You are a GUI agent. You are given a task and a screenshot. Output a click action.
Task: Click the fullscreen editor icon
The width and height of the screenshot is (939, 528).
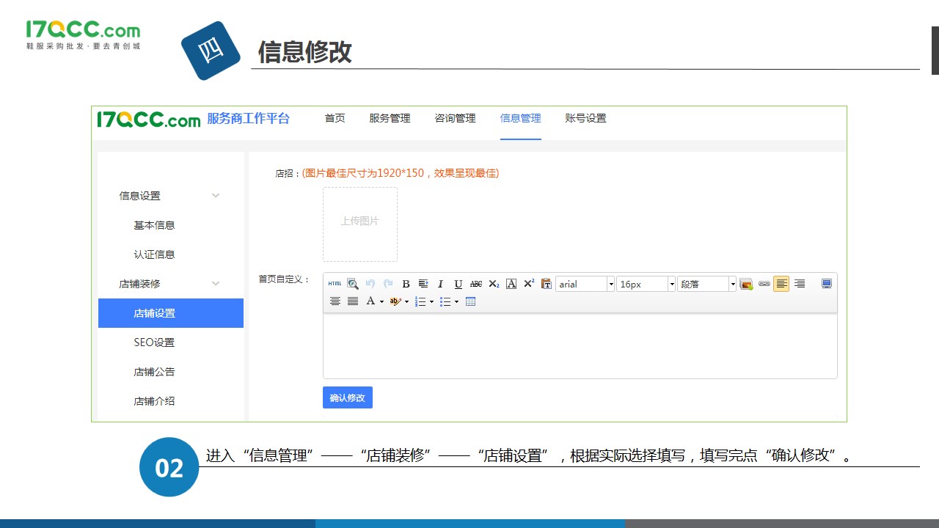pos(827,284)
